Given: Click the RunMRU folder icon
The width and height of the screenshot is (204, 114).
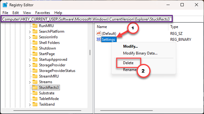Looking at the screenshot, I should pos(35,26).
